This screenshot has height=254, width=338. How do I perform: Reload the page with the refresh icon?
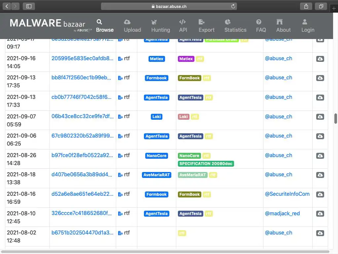(x=233, y=6)
